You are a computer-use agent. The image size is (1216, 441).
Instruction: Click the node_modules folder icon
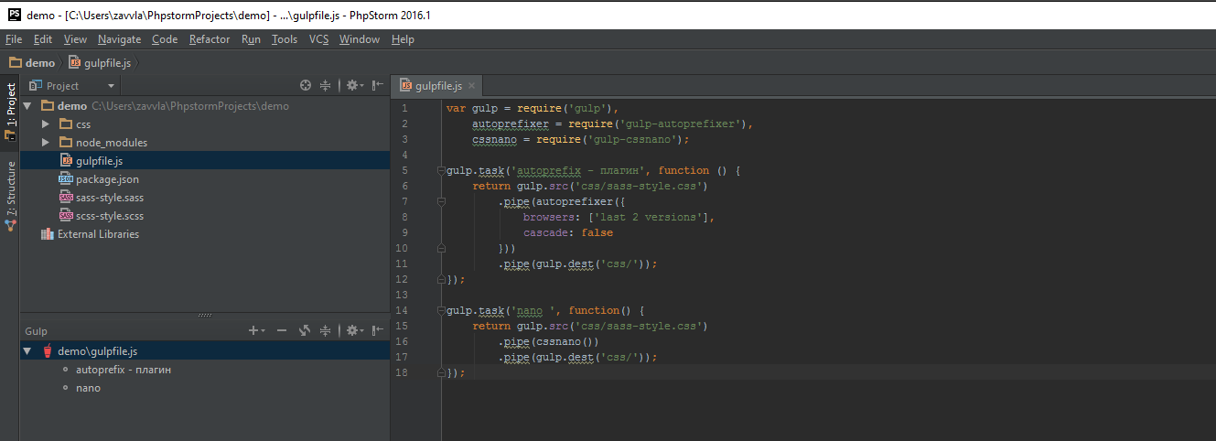(66, 143)
